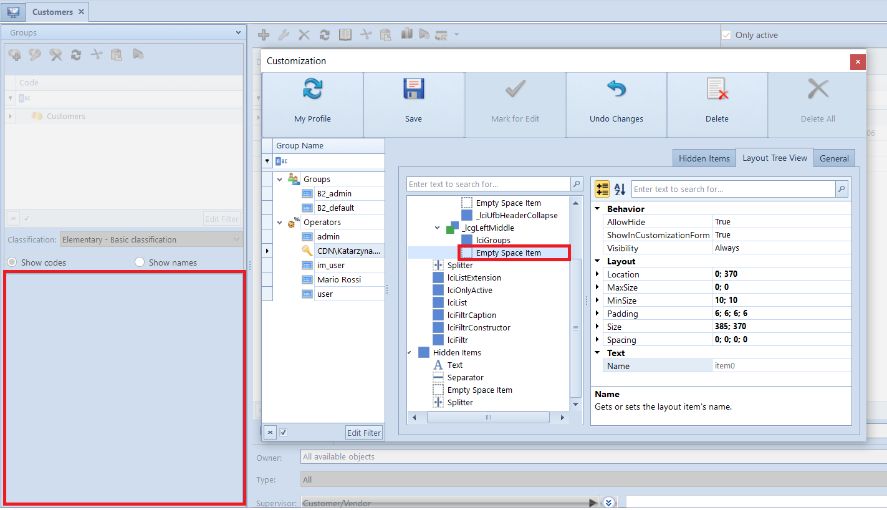Select lciGroups in the layout tree
Screen dimensions: 887x510
[493, 240]
